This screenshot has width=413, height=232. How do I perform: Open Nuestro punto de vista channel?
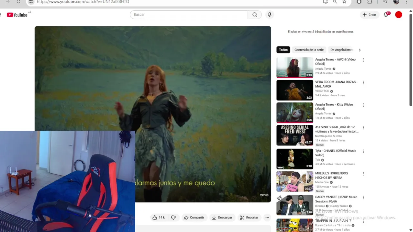328,136
